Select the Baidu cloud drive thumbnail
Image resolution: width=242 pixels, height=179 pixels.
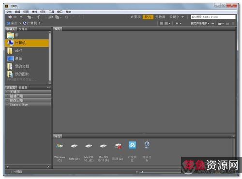(132, 151)
